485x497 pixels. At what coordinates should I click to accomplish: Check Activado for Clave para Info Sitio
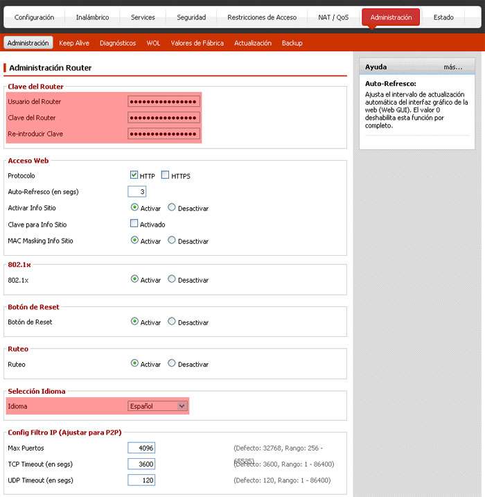click(x=134, y=224)
